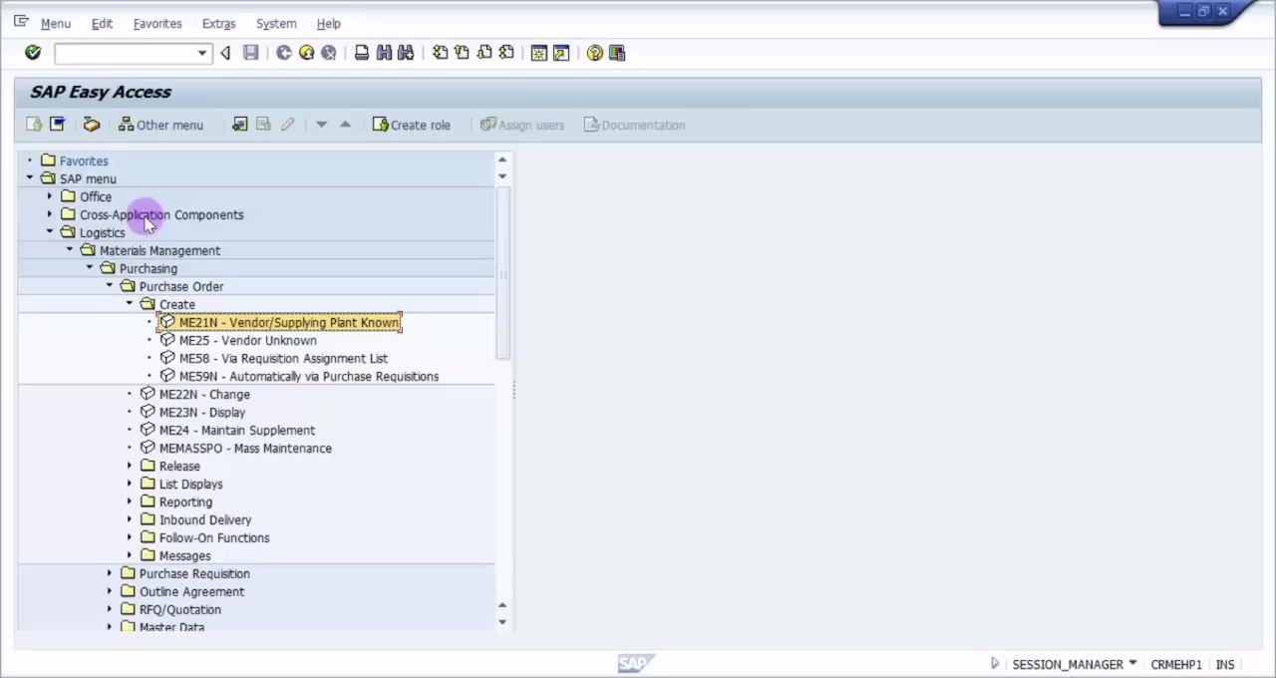Select MEMASSPO - Mass Maintenance
1276x678 pixels.
pyautogui.click(x=245, y=448)
